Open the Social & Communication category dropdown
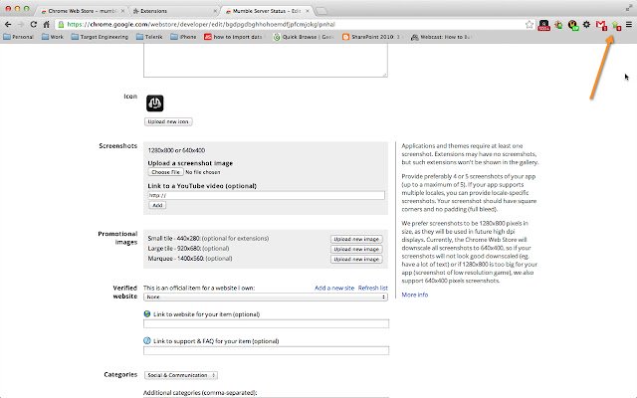637x398 pixels. click(x=181, y=375)
